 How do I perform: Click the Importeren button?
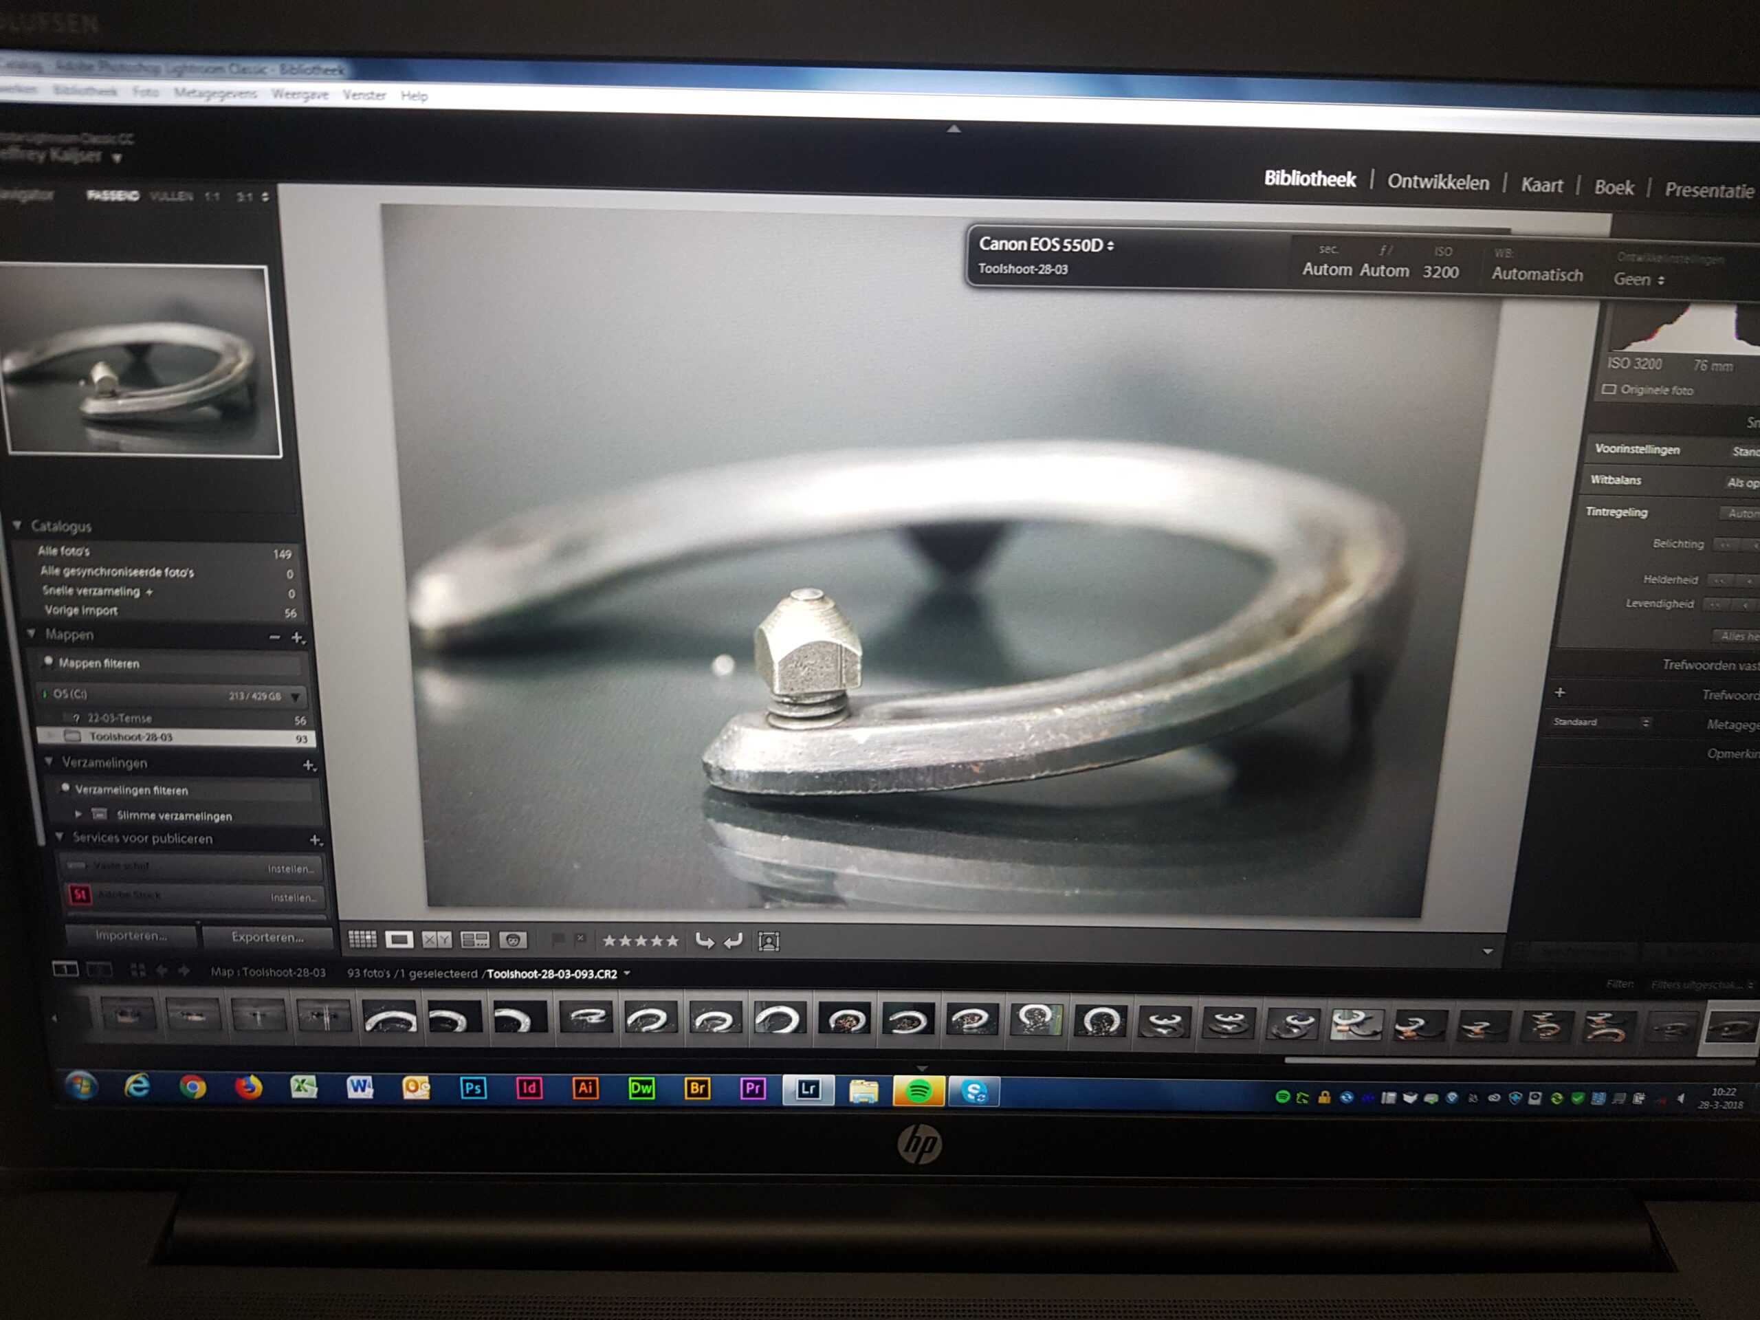(x=131, y=935)
